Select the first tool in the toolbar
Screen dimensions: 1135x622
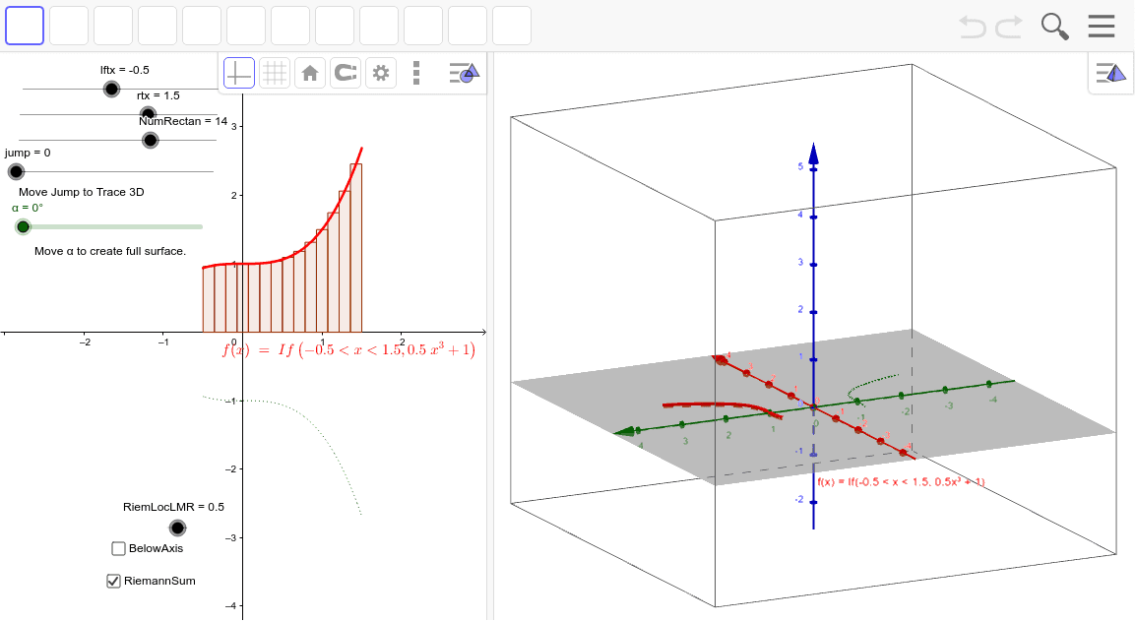point(24,26)
